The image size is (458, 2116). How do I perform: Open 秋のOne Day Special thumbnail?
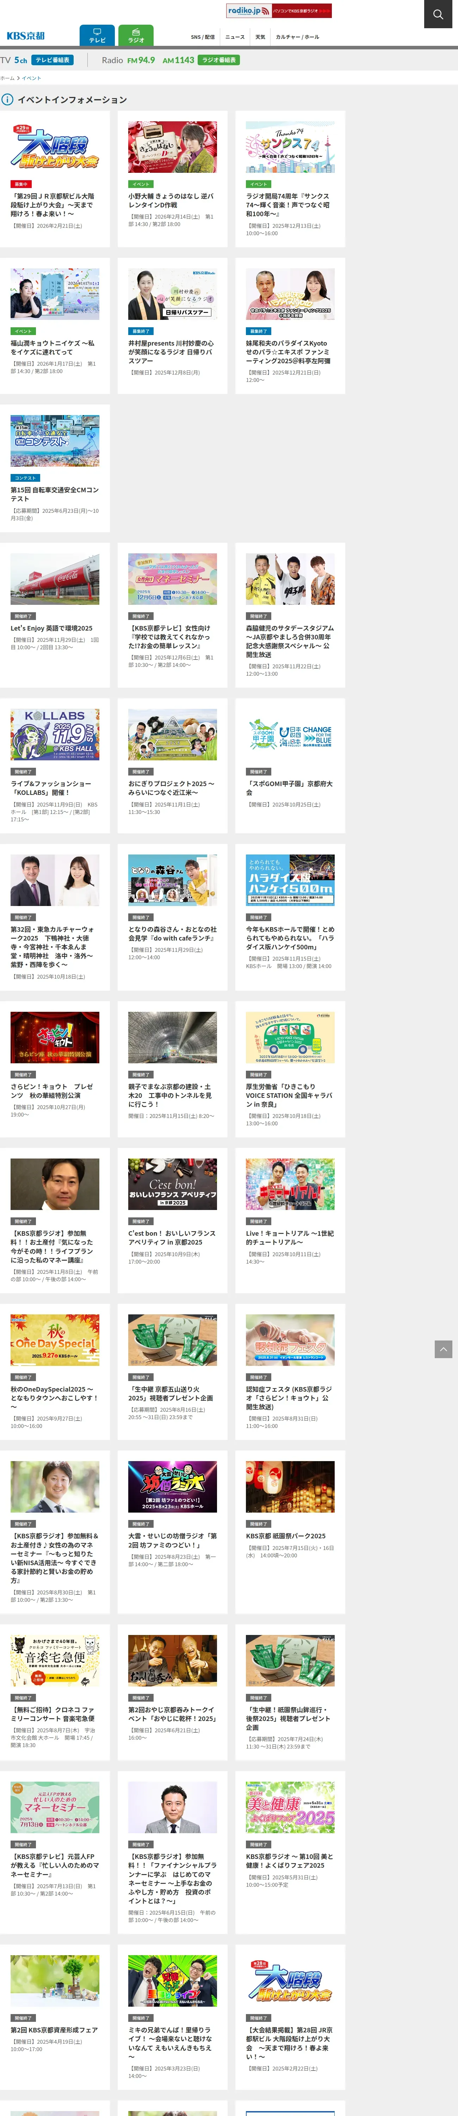(55, 1340)
